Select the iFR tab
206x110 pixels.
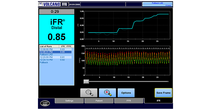(158, 101)
